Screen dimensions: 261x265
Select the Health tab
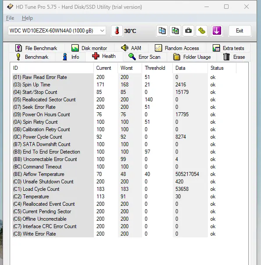(x=104, y=56)
